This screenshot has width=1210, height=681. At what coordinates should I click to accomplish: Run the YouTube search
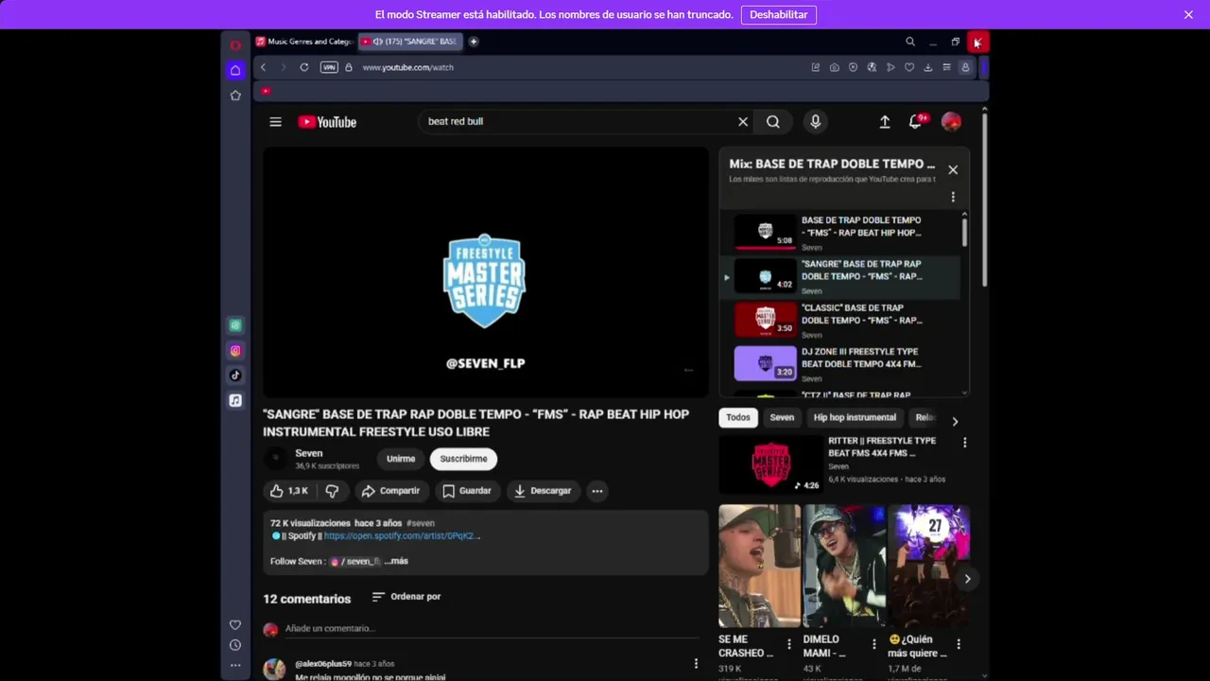click(773, 122)
